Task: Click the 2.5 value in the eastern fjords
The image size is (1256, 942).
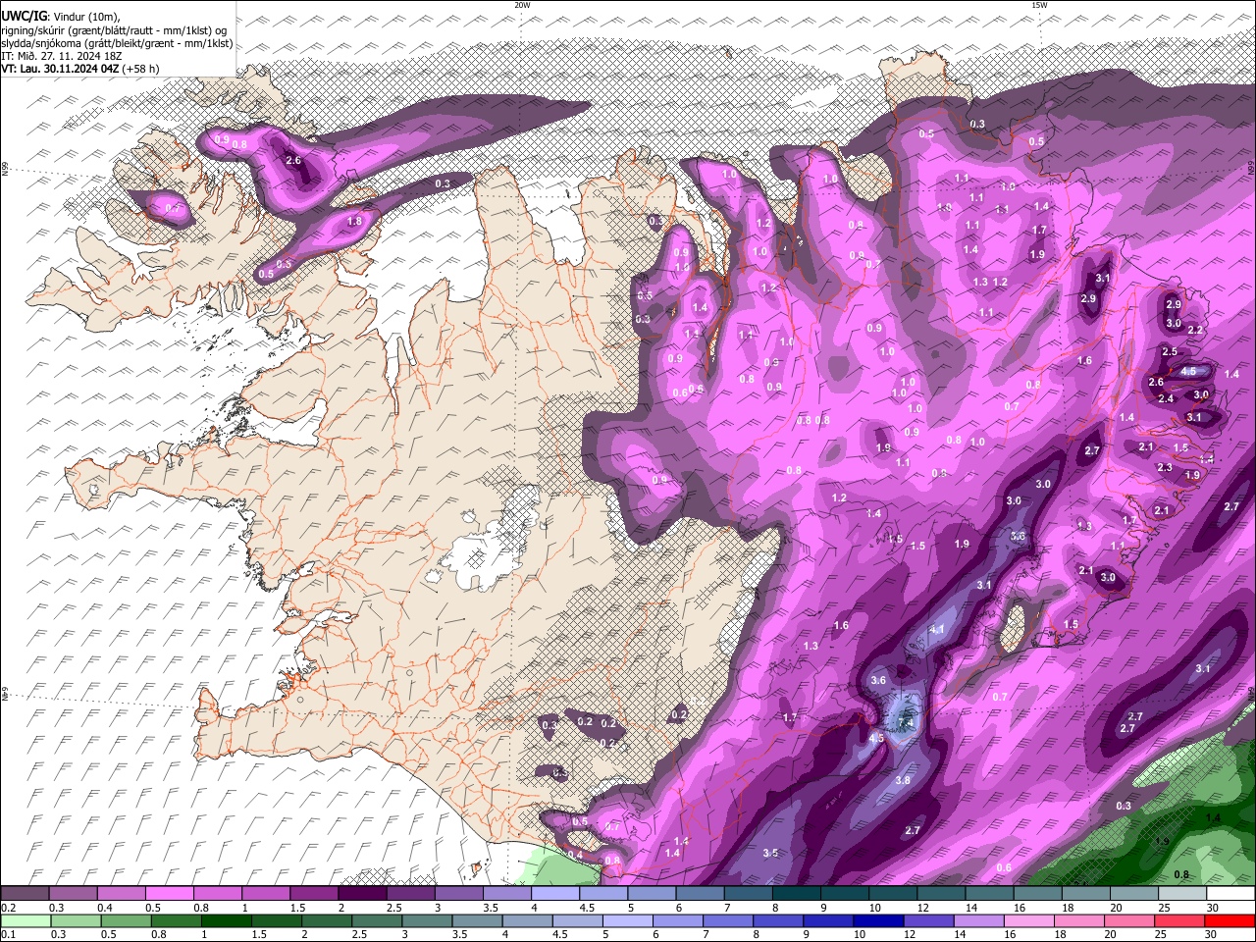Action: tap(1170, 351)
